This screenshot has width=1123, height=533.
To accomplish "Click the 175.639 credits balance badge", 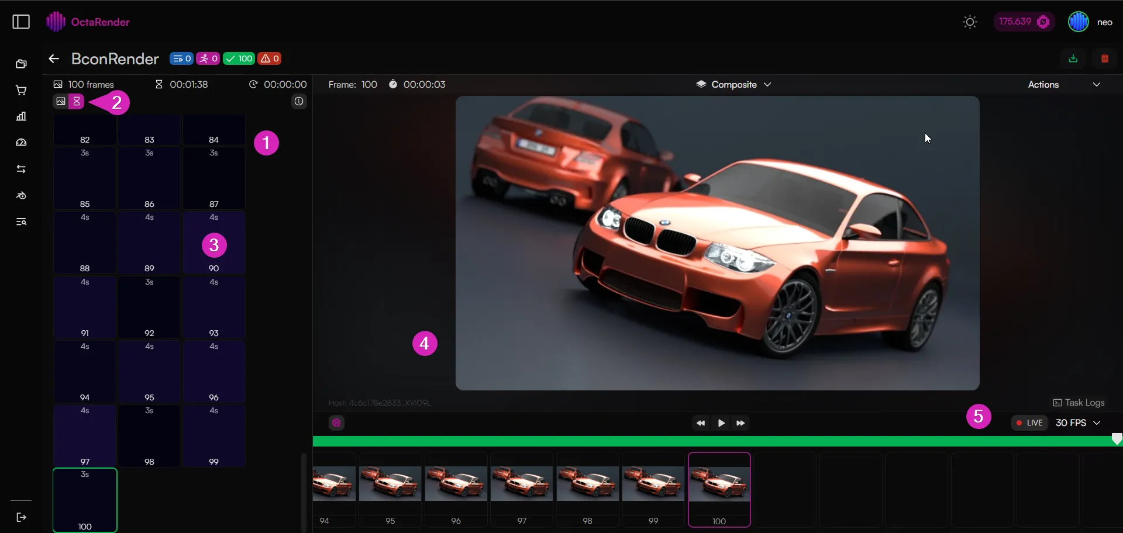I will pos(1024,22).
